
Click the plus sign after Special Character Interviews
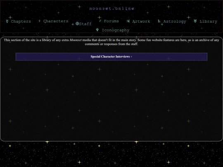tap(131, 56)
